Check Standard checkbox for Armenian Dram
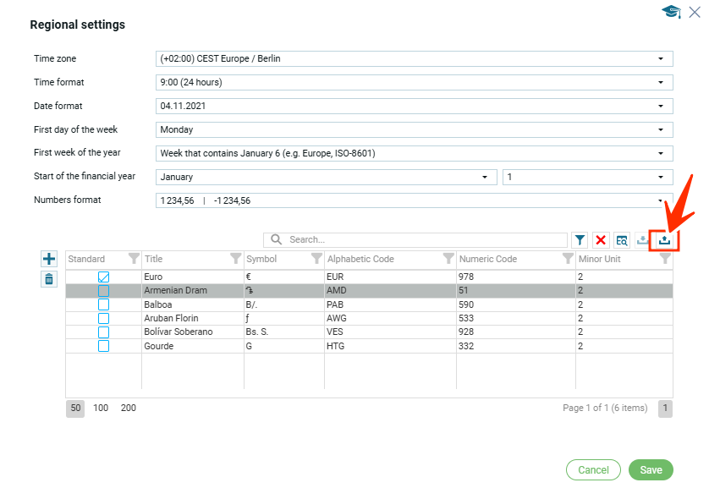This screenshot has height=499, width=709. click(103, 290)
